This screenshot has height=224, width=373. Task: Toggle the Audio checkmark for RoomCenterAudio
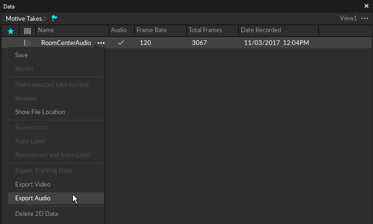(x=121, y=43)
